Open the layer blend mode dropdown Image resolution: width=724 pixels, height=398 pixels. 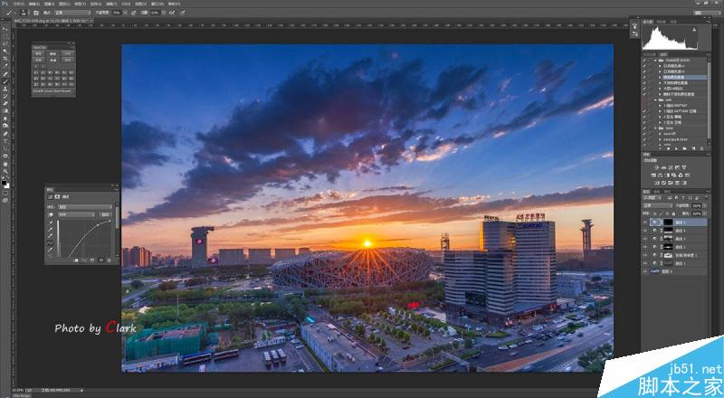click(658, 205)
